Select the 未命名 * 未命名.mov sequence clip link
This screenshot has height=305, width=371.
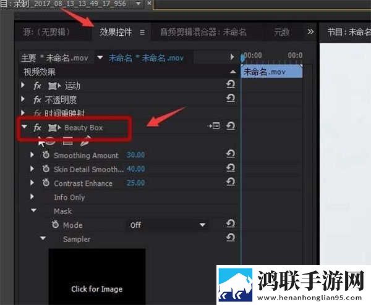tap(146, 58)
